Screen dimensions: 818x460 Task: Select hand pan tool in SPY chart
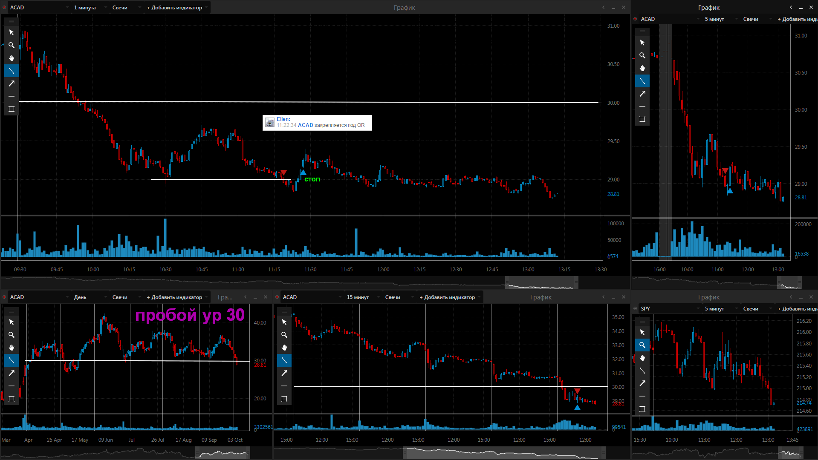[642, 358]
